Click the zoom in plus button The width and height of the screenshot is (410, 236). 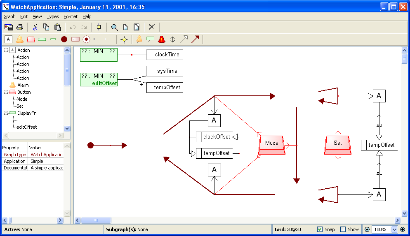click(403, 229)
